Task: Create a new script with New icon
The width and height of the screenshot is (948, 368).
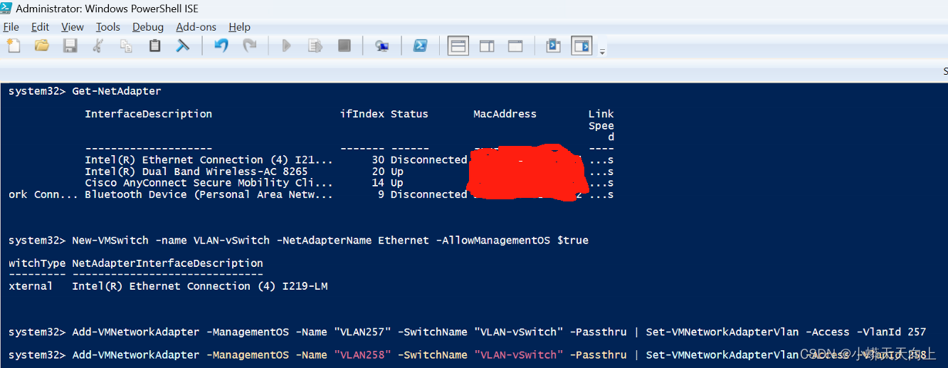Action: coord(14,46)
